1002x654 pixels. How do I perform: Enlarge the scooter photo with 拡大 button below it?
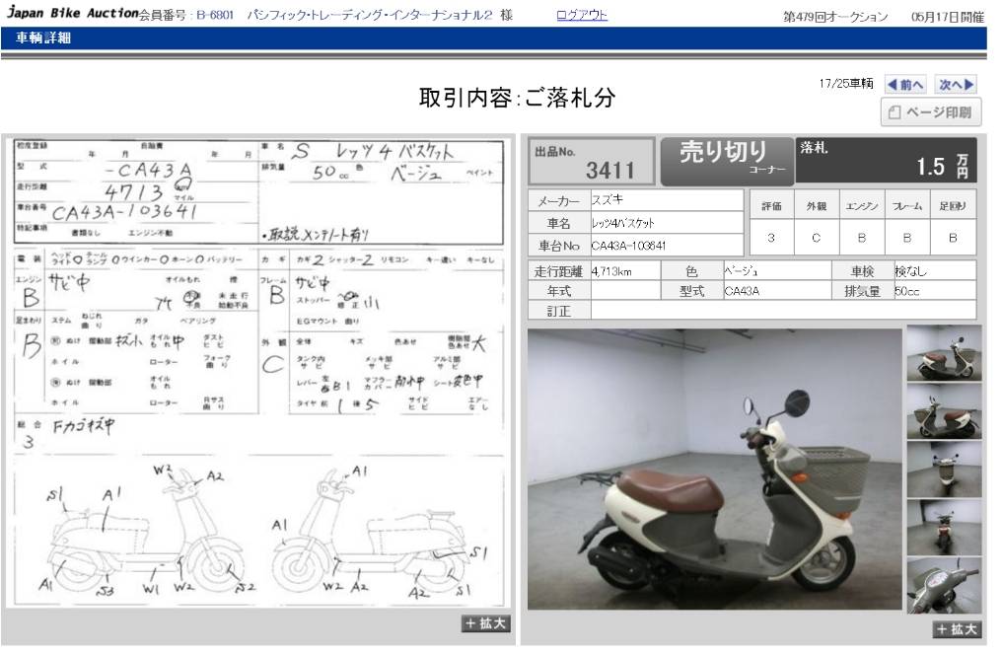tap(957, 629)
